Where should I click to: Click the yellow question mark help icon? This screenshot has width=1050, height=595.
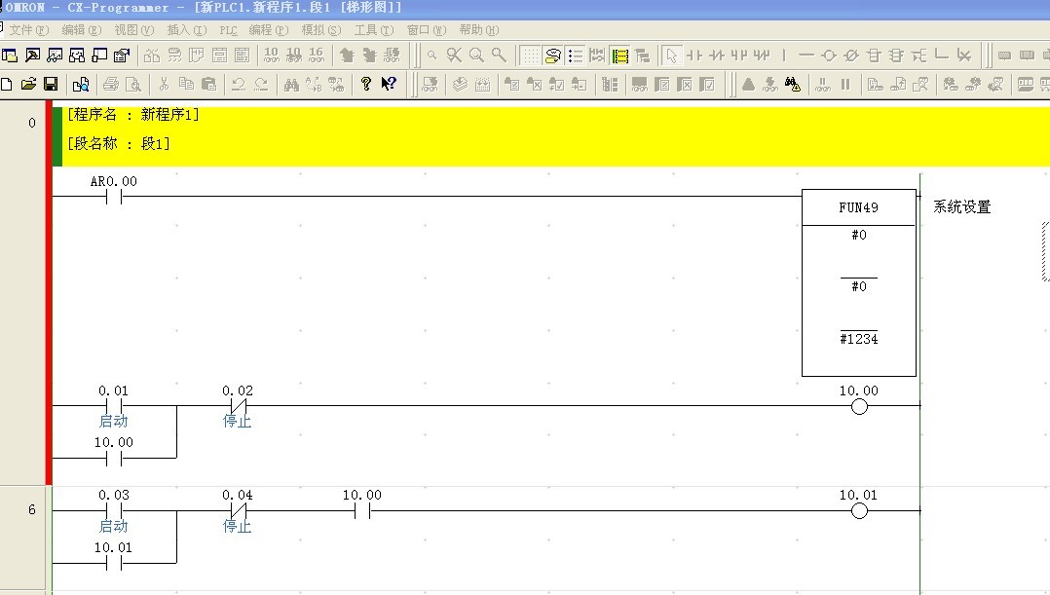pos(366,85)
